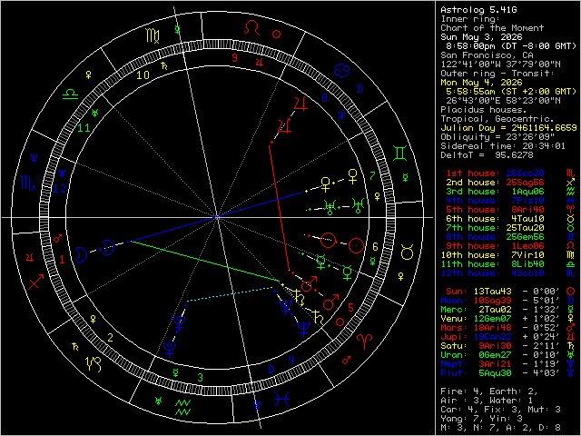The height and width of the screenshot is (436, 581).
Task: Click the 'Astrolog 5.41G' title text
Action: point(478,10)
